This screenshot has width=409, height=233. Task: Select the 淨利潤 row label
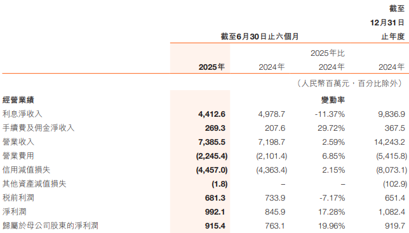click(x=15, y=211)
